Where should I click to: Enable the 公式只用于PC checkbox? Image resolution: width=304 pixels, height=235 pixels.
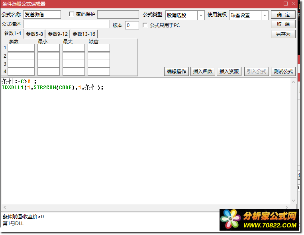pos(145,25)
